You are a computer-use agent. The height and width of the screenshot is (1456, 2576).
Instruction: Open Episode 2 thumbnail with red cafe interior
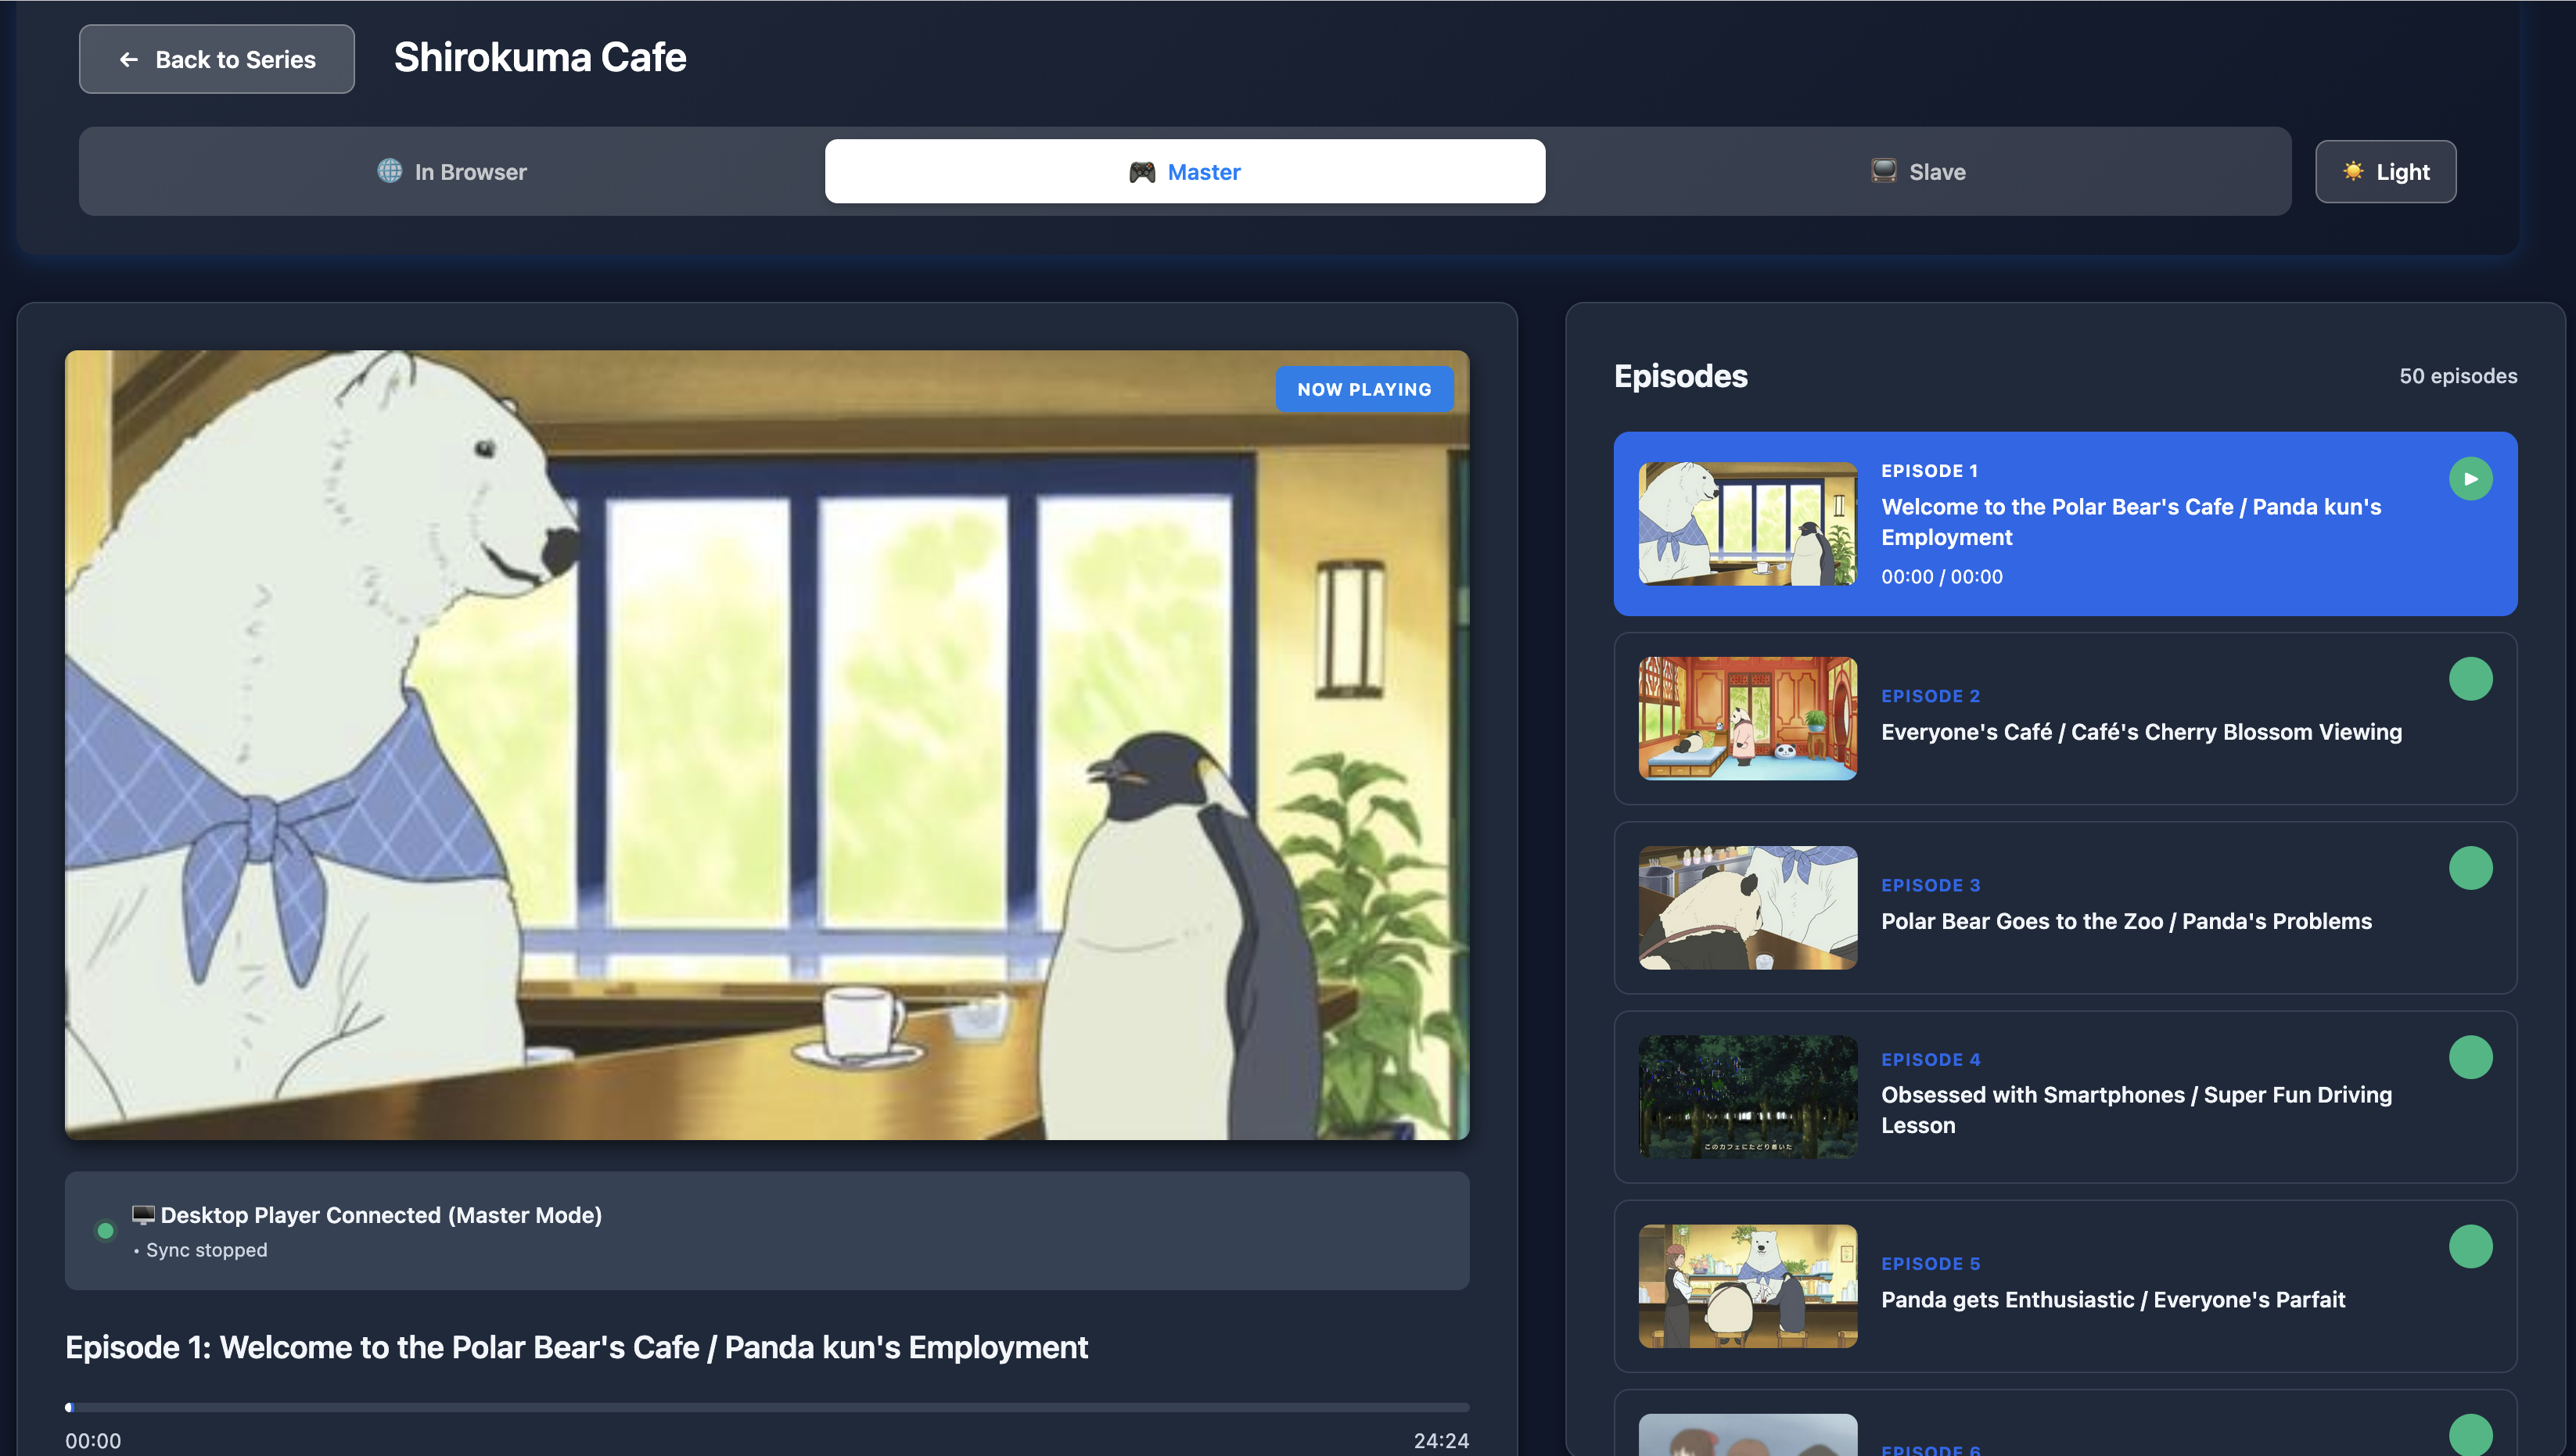coord(1748,718)
